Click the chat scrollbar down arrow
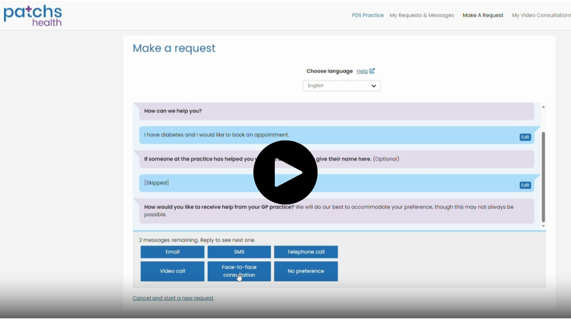This screenshot has height=321, width=571. 543,226
